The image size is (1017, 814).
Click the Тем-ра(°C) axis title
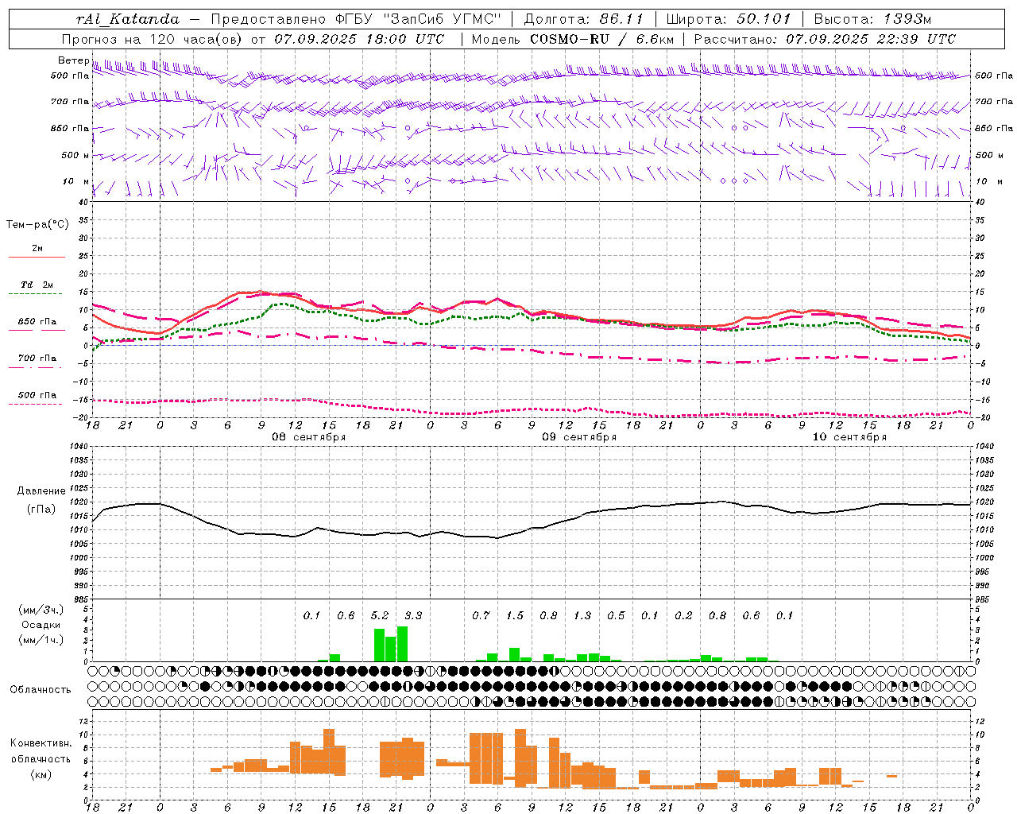pyautogui.click(x=37, y=225)
